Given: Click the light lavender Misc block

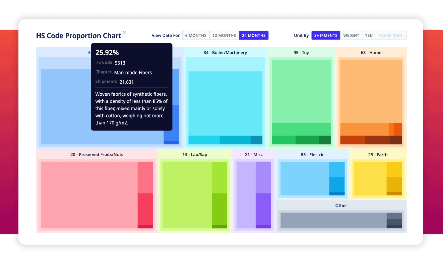Looking at the screenshot, I should point(246,195).
